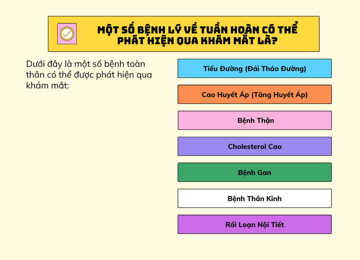Click the orange colored box
The width and height of the screenshot is (360, 260).
[x=255, y=94]
